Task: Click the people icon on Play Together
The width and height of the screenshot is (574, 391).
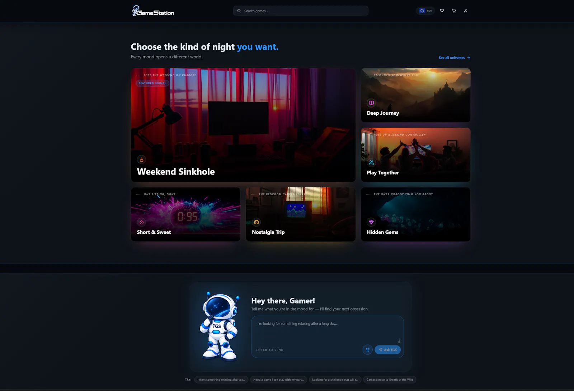Action: (371, 162)
